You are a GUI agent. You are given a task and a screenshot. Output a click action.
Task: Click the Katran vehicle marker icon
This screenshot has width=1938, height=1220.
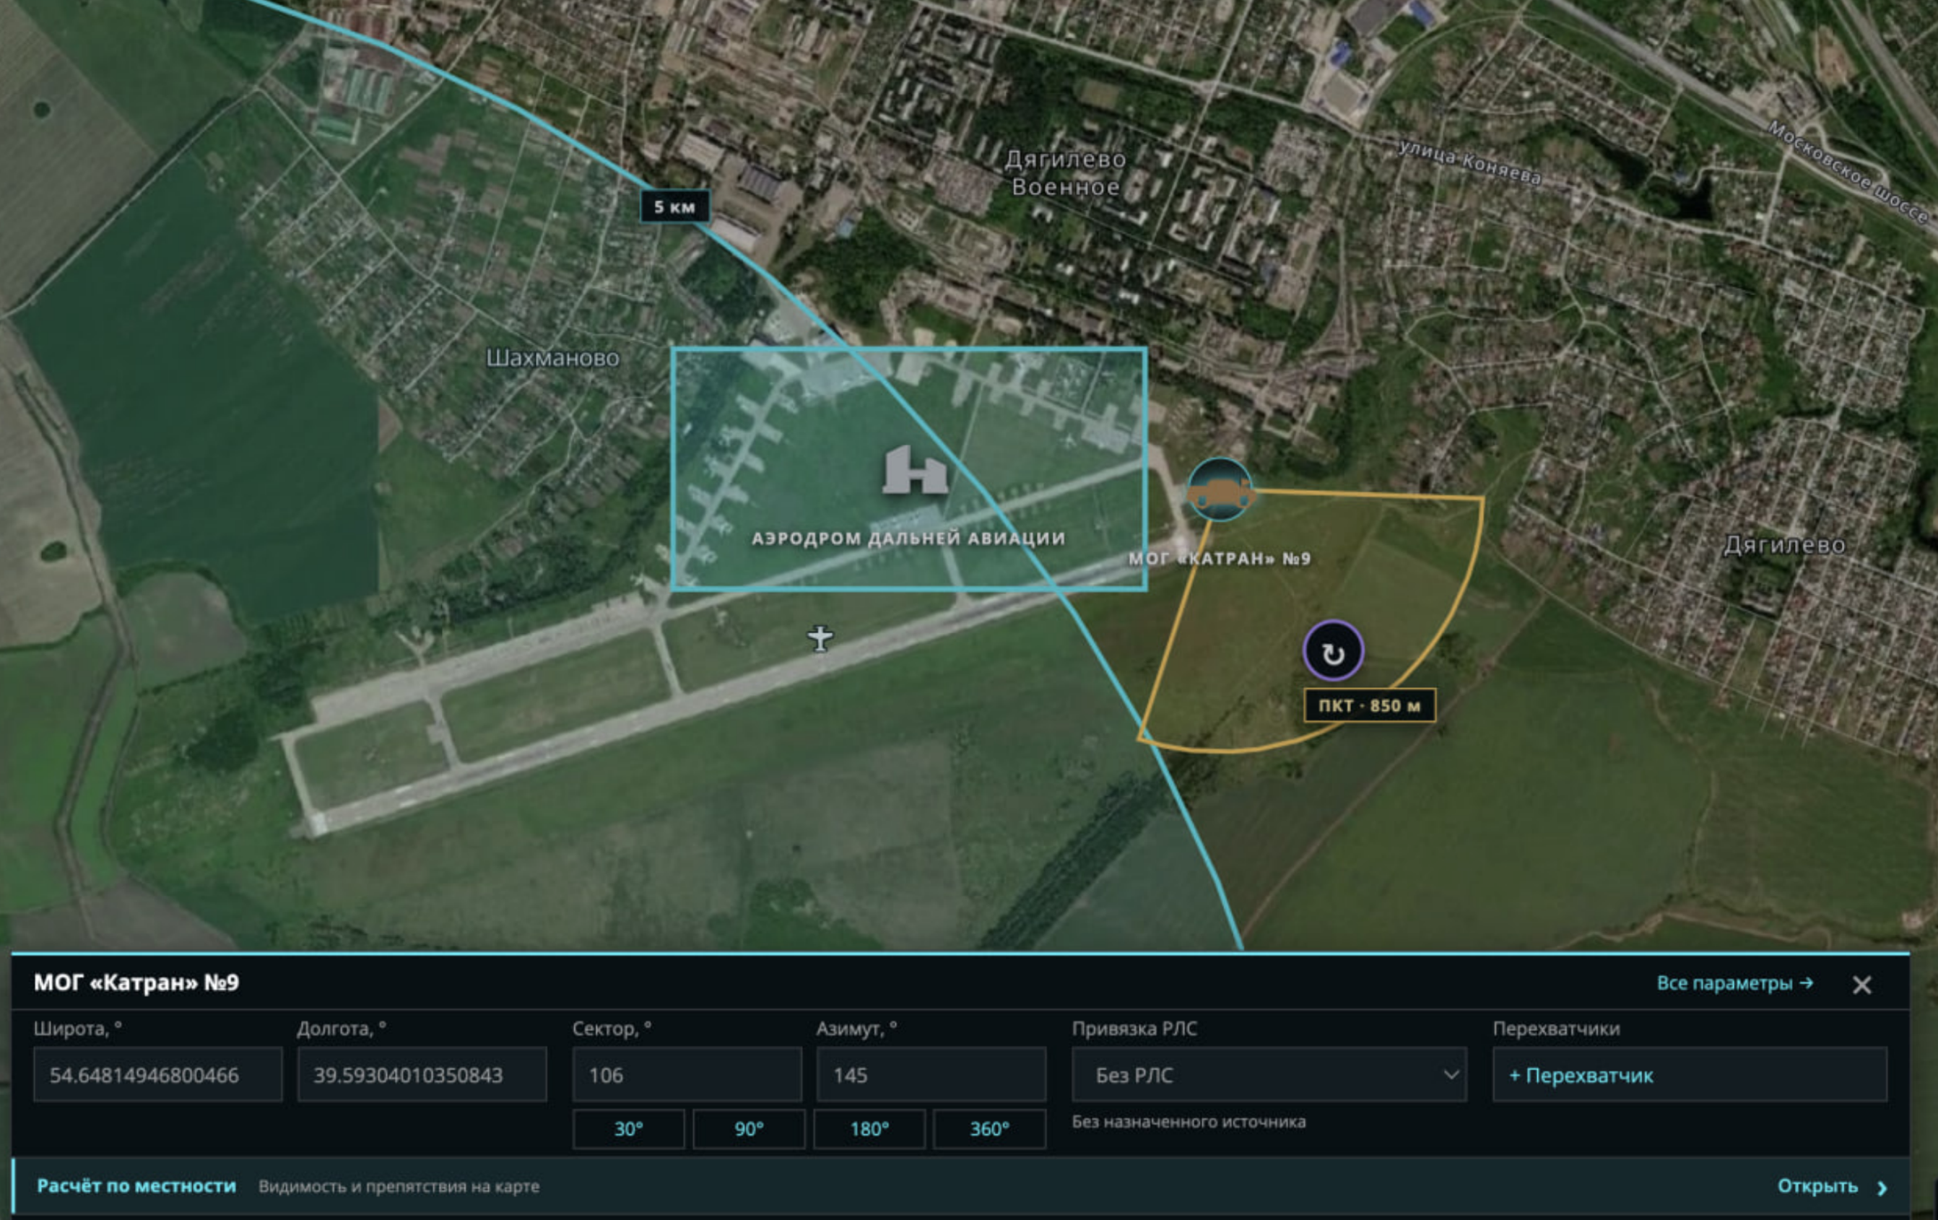(1220, 490)
